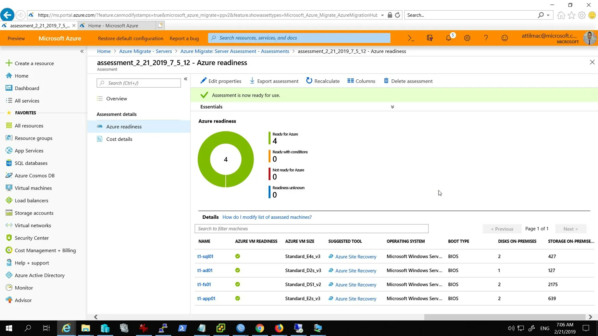Open the account profile avatar
Viewport: 598px width, 336px height.
coord(589,38)
